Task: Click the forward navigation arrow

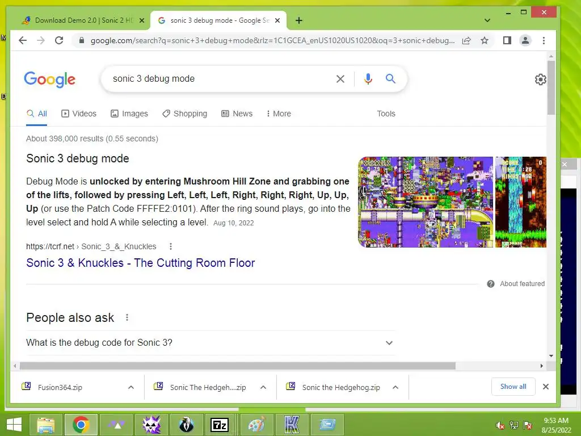Action: [41, 40]
